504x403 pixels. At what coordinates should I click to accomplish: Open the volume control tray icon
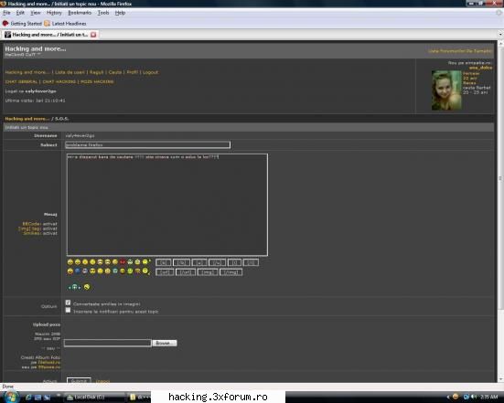474,398
